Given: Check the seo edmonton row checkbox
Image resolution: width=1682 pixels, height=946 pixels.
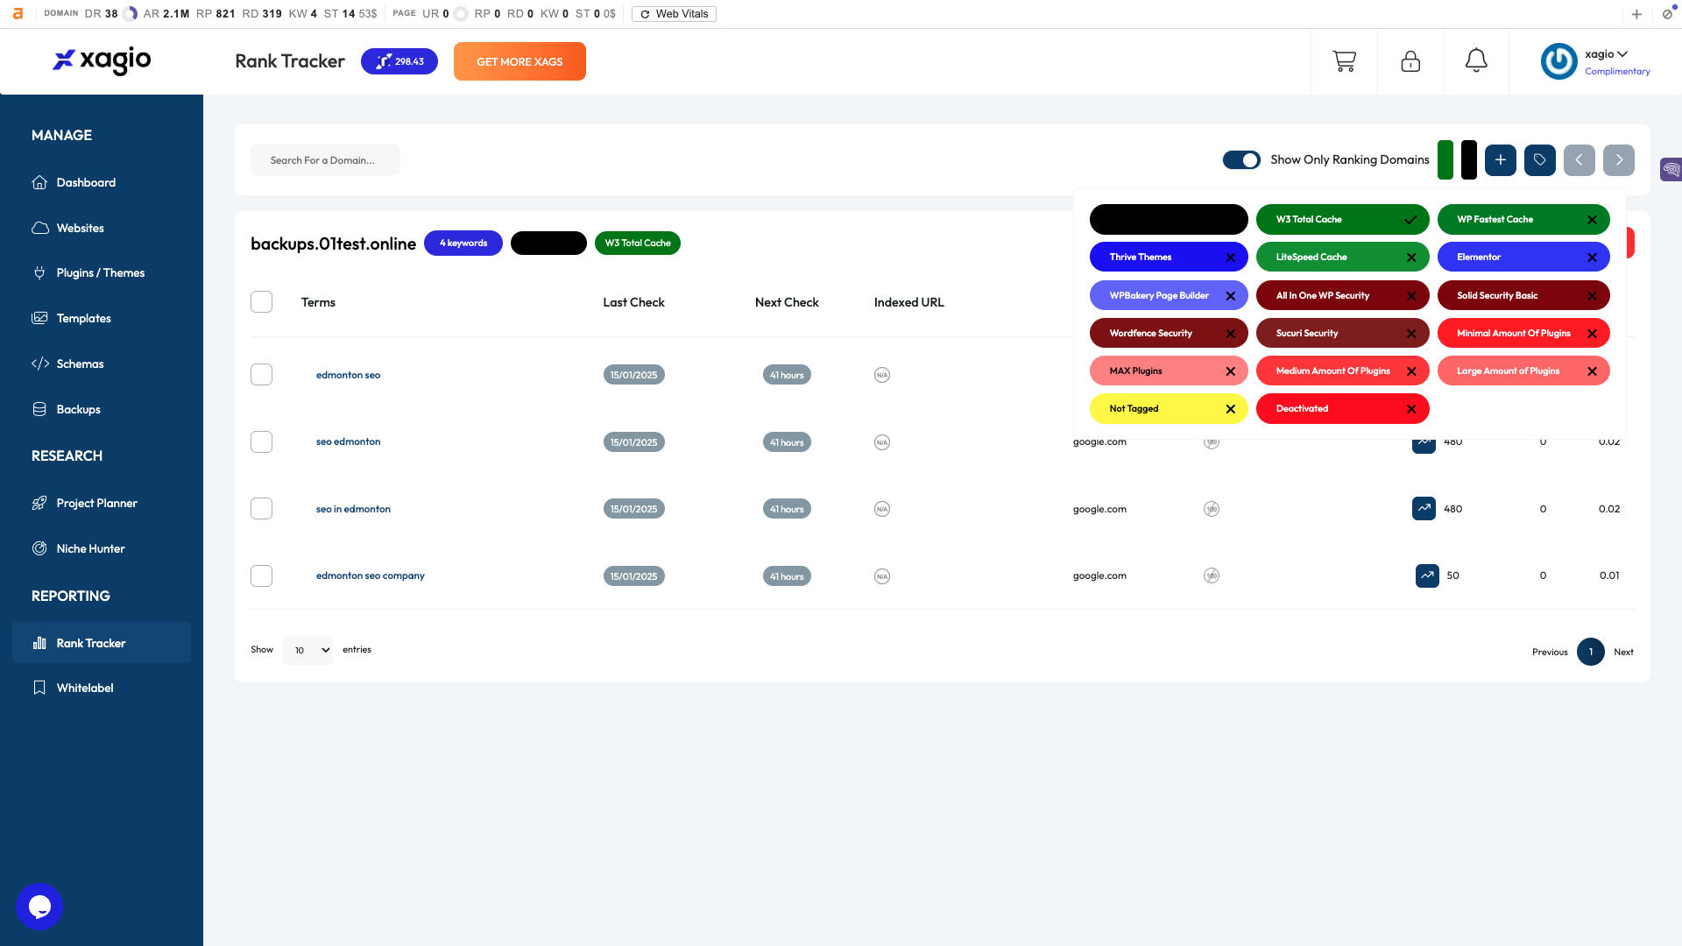Looking at the screenshot, I should tap(261, 441).
